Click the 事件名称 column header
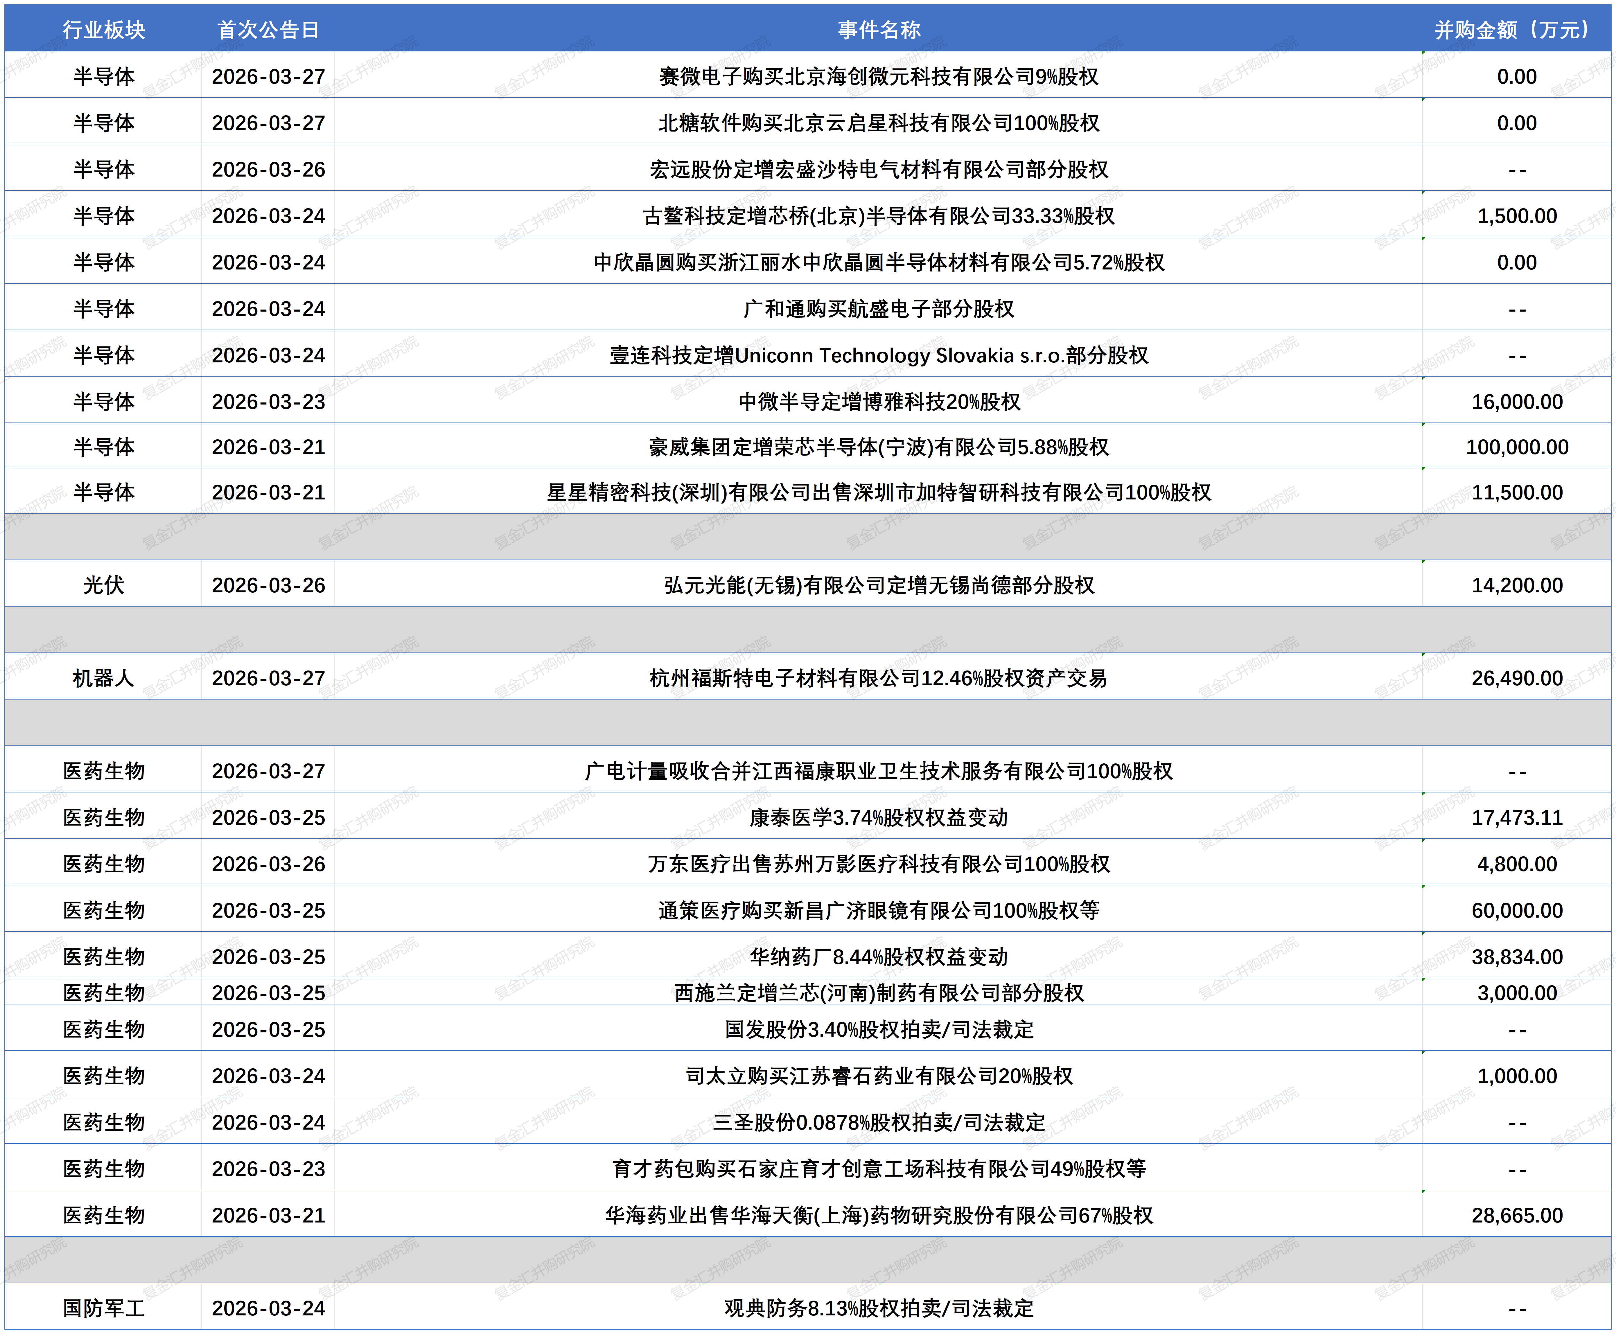The image size is (1616, 1334). [879, 30]
